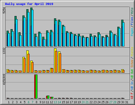135x105 pixels.
Task: Click the 'kB F' legend label
Action: 132,96
